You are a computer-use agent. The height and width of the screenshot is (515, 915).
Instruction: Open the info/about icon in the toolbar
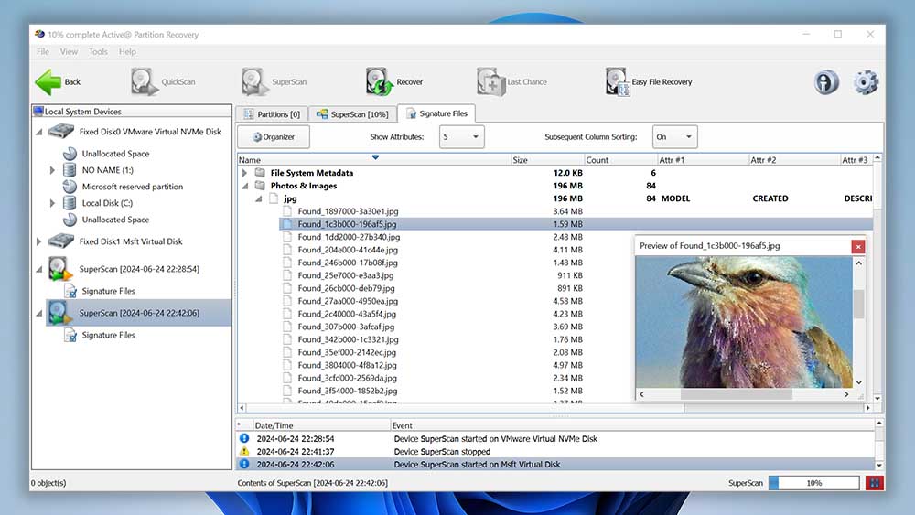tap(826, 82)
